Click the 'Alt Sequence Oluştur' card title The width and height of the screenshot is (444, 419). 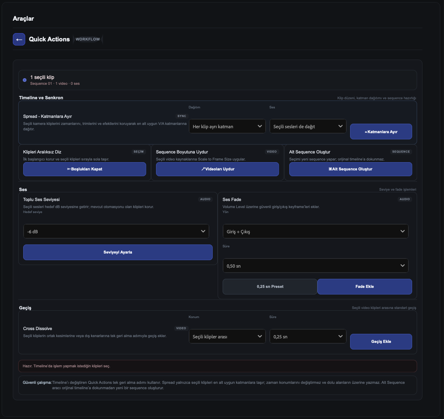point(310,152)
